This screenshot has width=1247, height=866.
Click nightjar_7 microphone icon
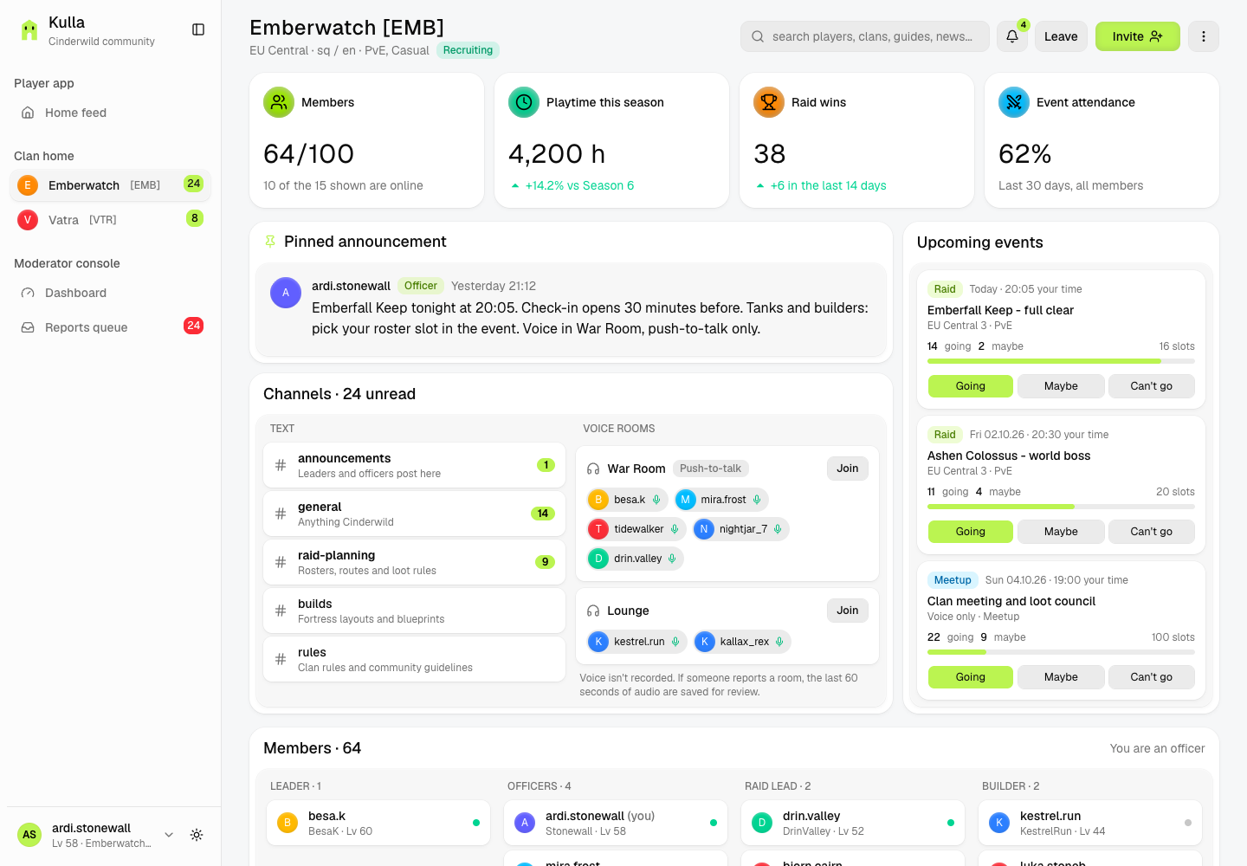point(778,529)
